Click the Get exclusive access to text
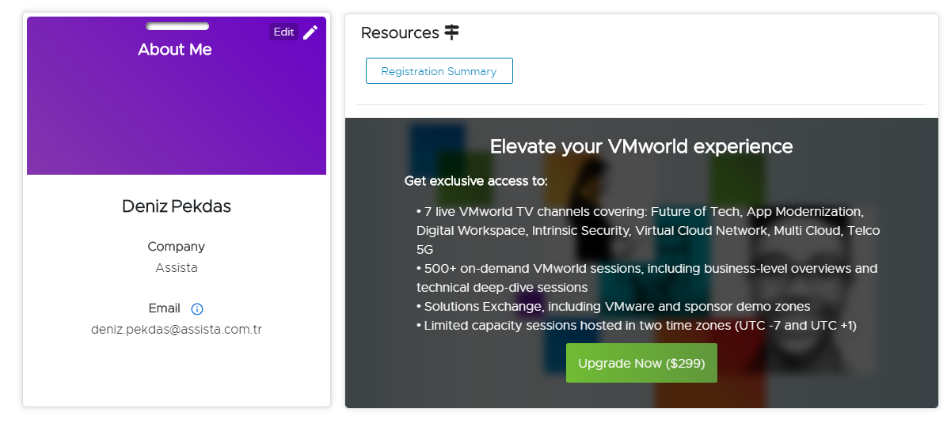The image size is (947, 423). (476, 181)
